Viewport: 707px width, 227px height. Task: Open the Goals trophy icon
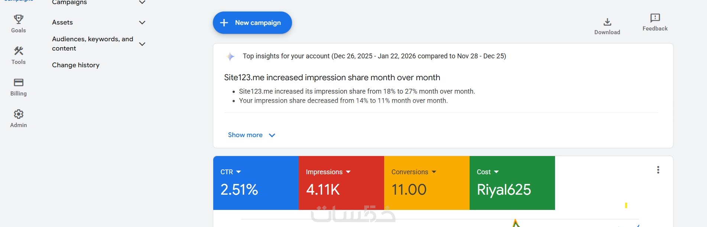coord(19,19)
